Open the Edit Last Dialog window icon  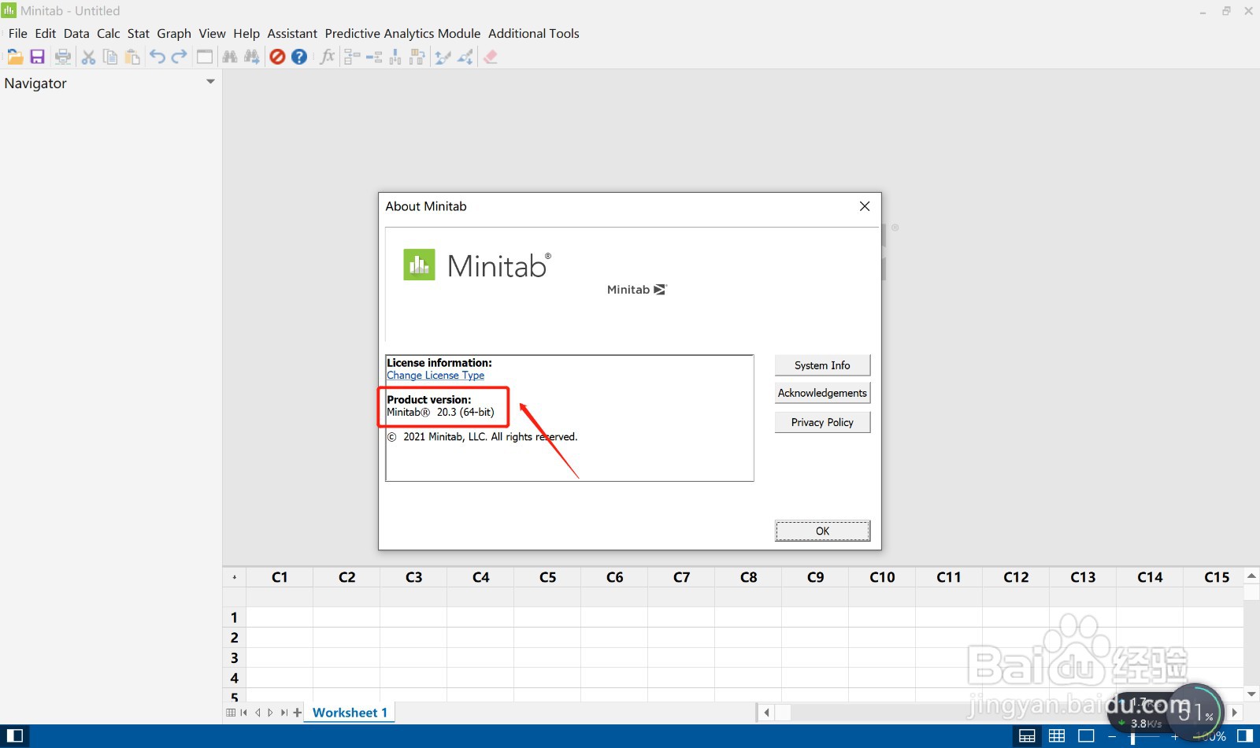205,57
